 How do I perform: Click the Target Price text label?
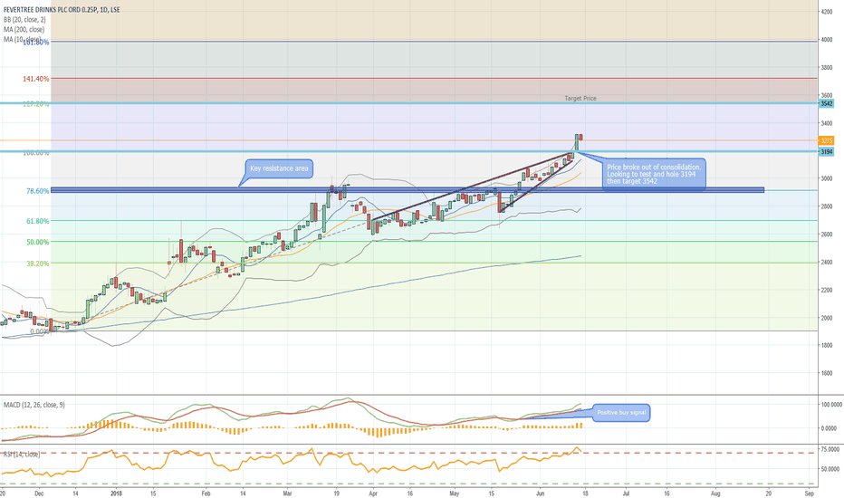[580, 98]
